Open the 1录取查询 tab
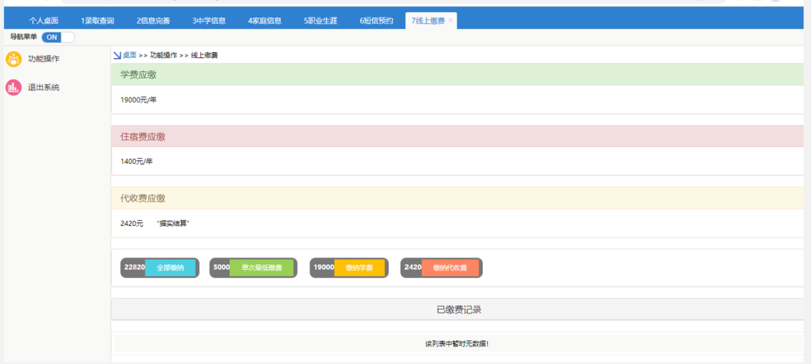The image size is (811, 364). [97, 21]
